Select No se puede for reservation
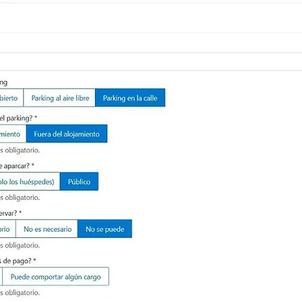The height and width of the screenshot is (302, 302). click(x=105, y=229)
